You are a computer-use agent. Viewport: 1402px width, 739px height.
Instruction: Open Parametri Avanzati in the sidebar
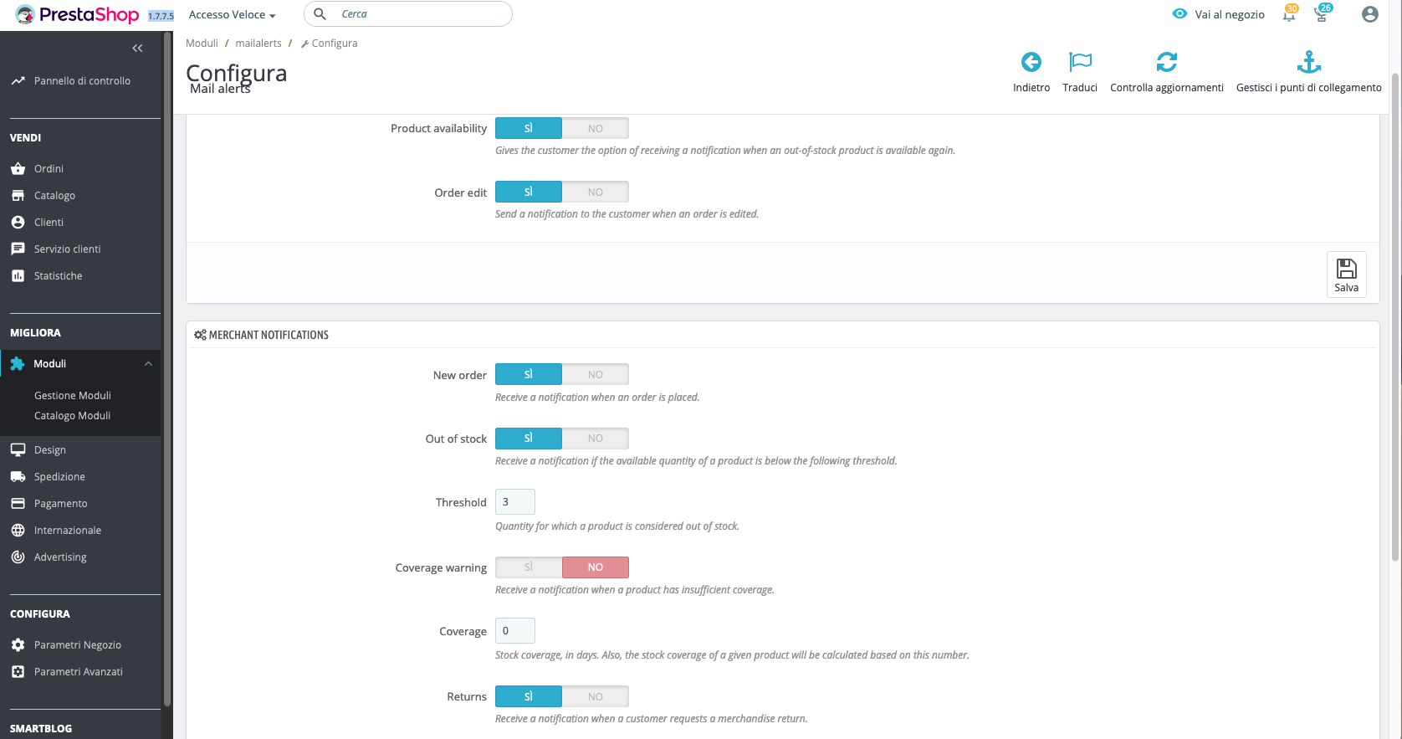(80, 672)
